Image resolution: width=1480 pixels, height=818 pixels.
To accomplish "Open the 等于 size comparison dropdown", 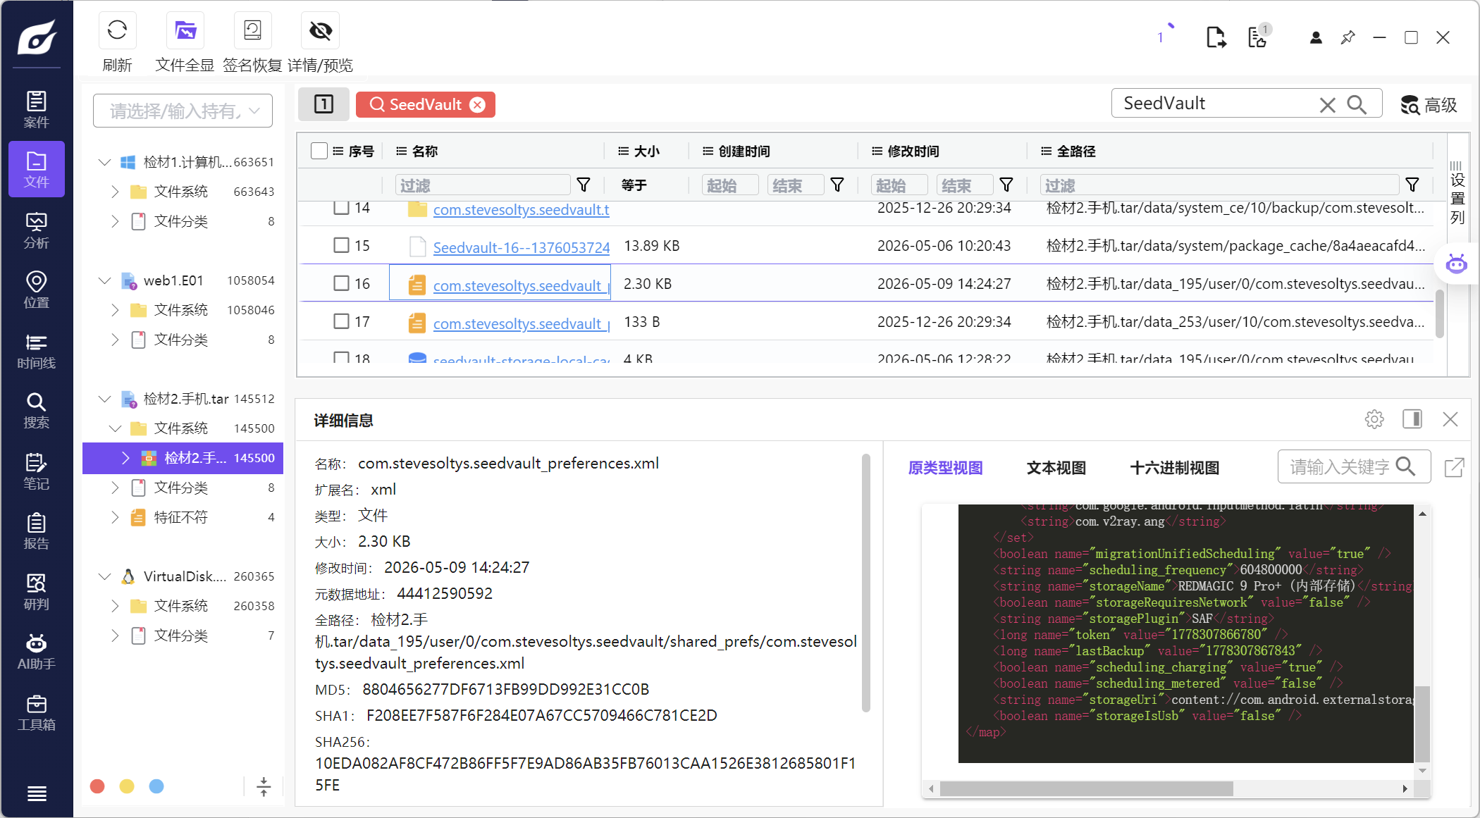I will pos(634,185).
